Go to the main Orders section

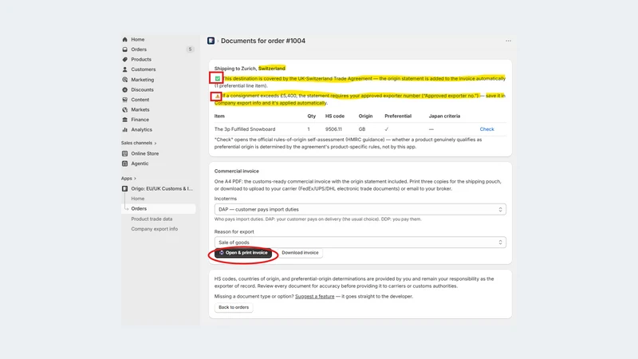pyautogui.click(x=139, y=49)
